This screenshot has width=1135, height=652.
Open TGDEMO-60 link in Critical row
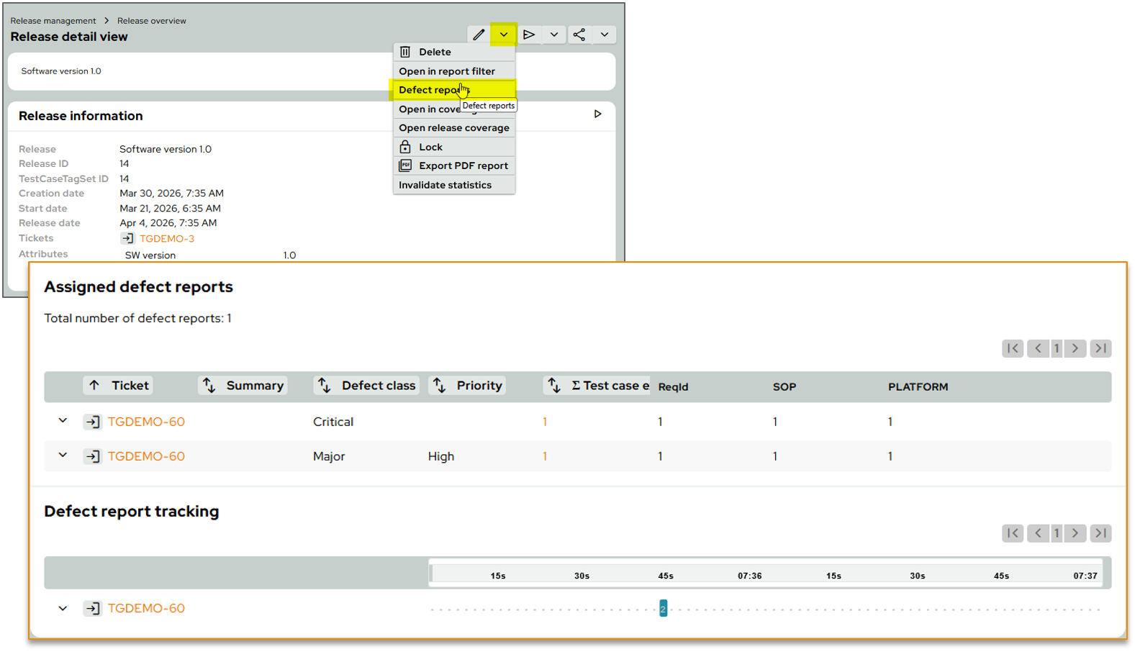point(146,422)
